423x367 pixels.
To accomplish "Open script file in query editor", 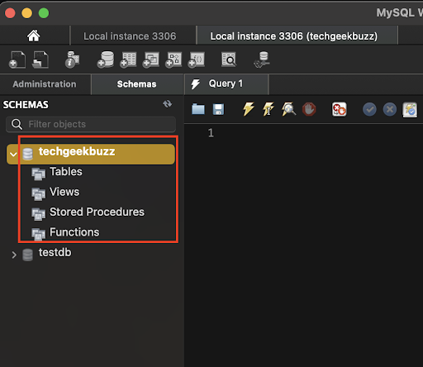I will point(198,109).
